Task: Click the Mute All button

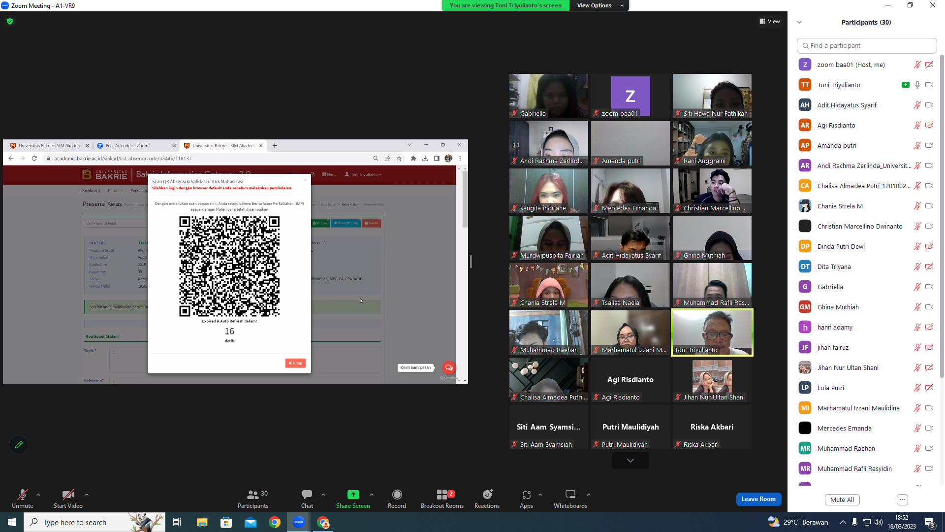Action: (x=842, y=499)
